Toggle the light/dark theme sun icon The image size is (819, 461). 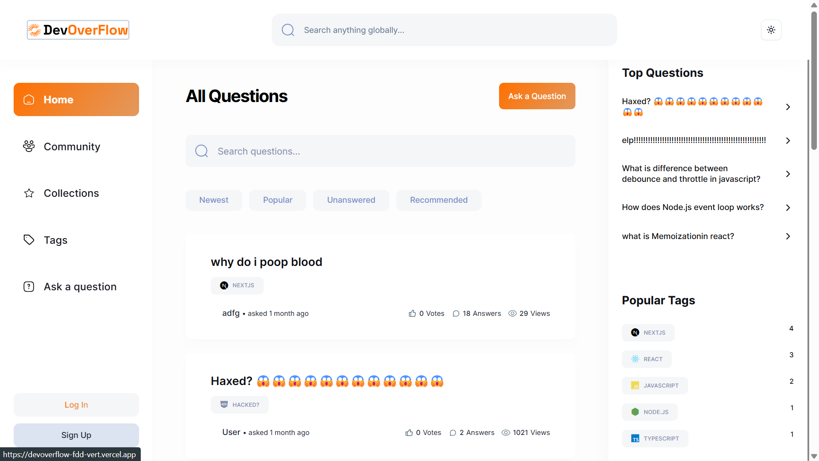tap(771, 30)
